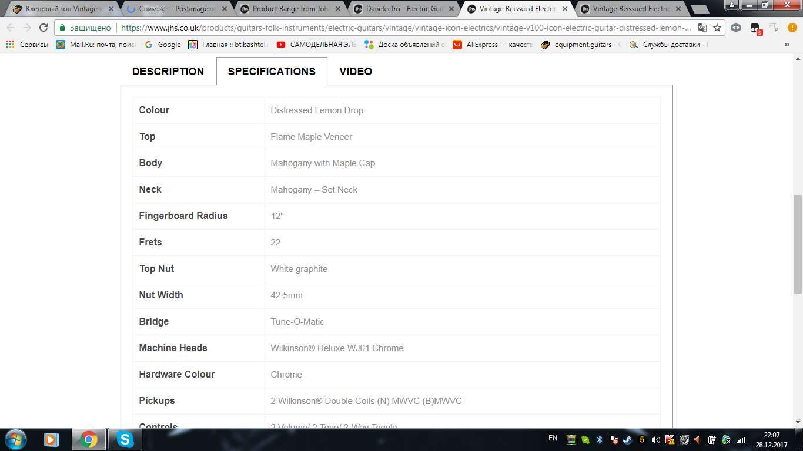Click the Flame Maple Veneer top value
Screen dimensions: 803x451
click(x=312, y=137)
